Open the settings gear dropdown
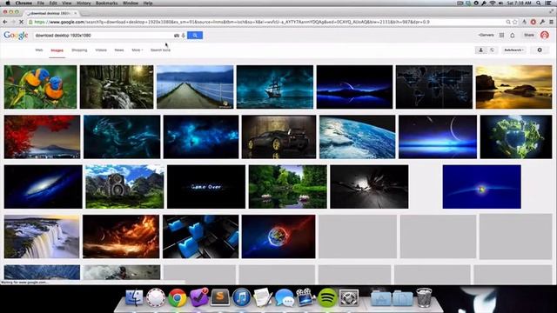 click(540, 50)
